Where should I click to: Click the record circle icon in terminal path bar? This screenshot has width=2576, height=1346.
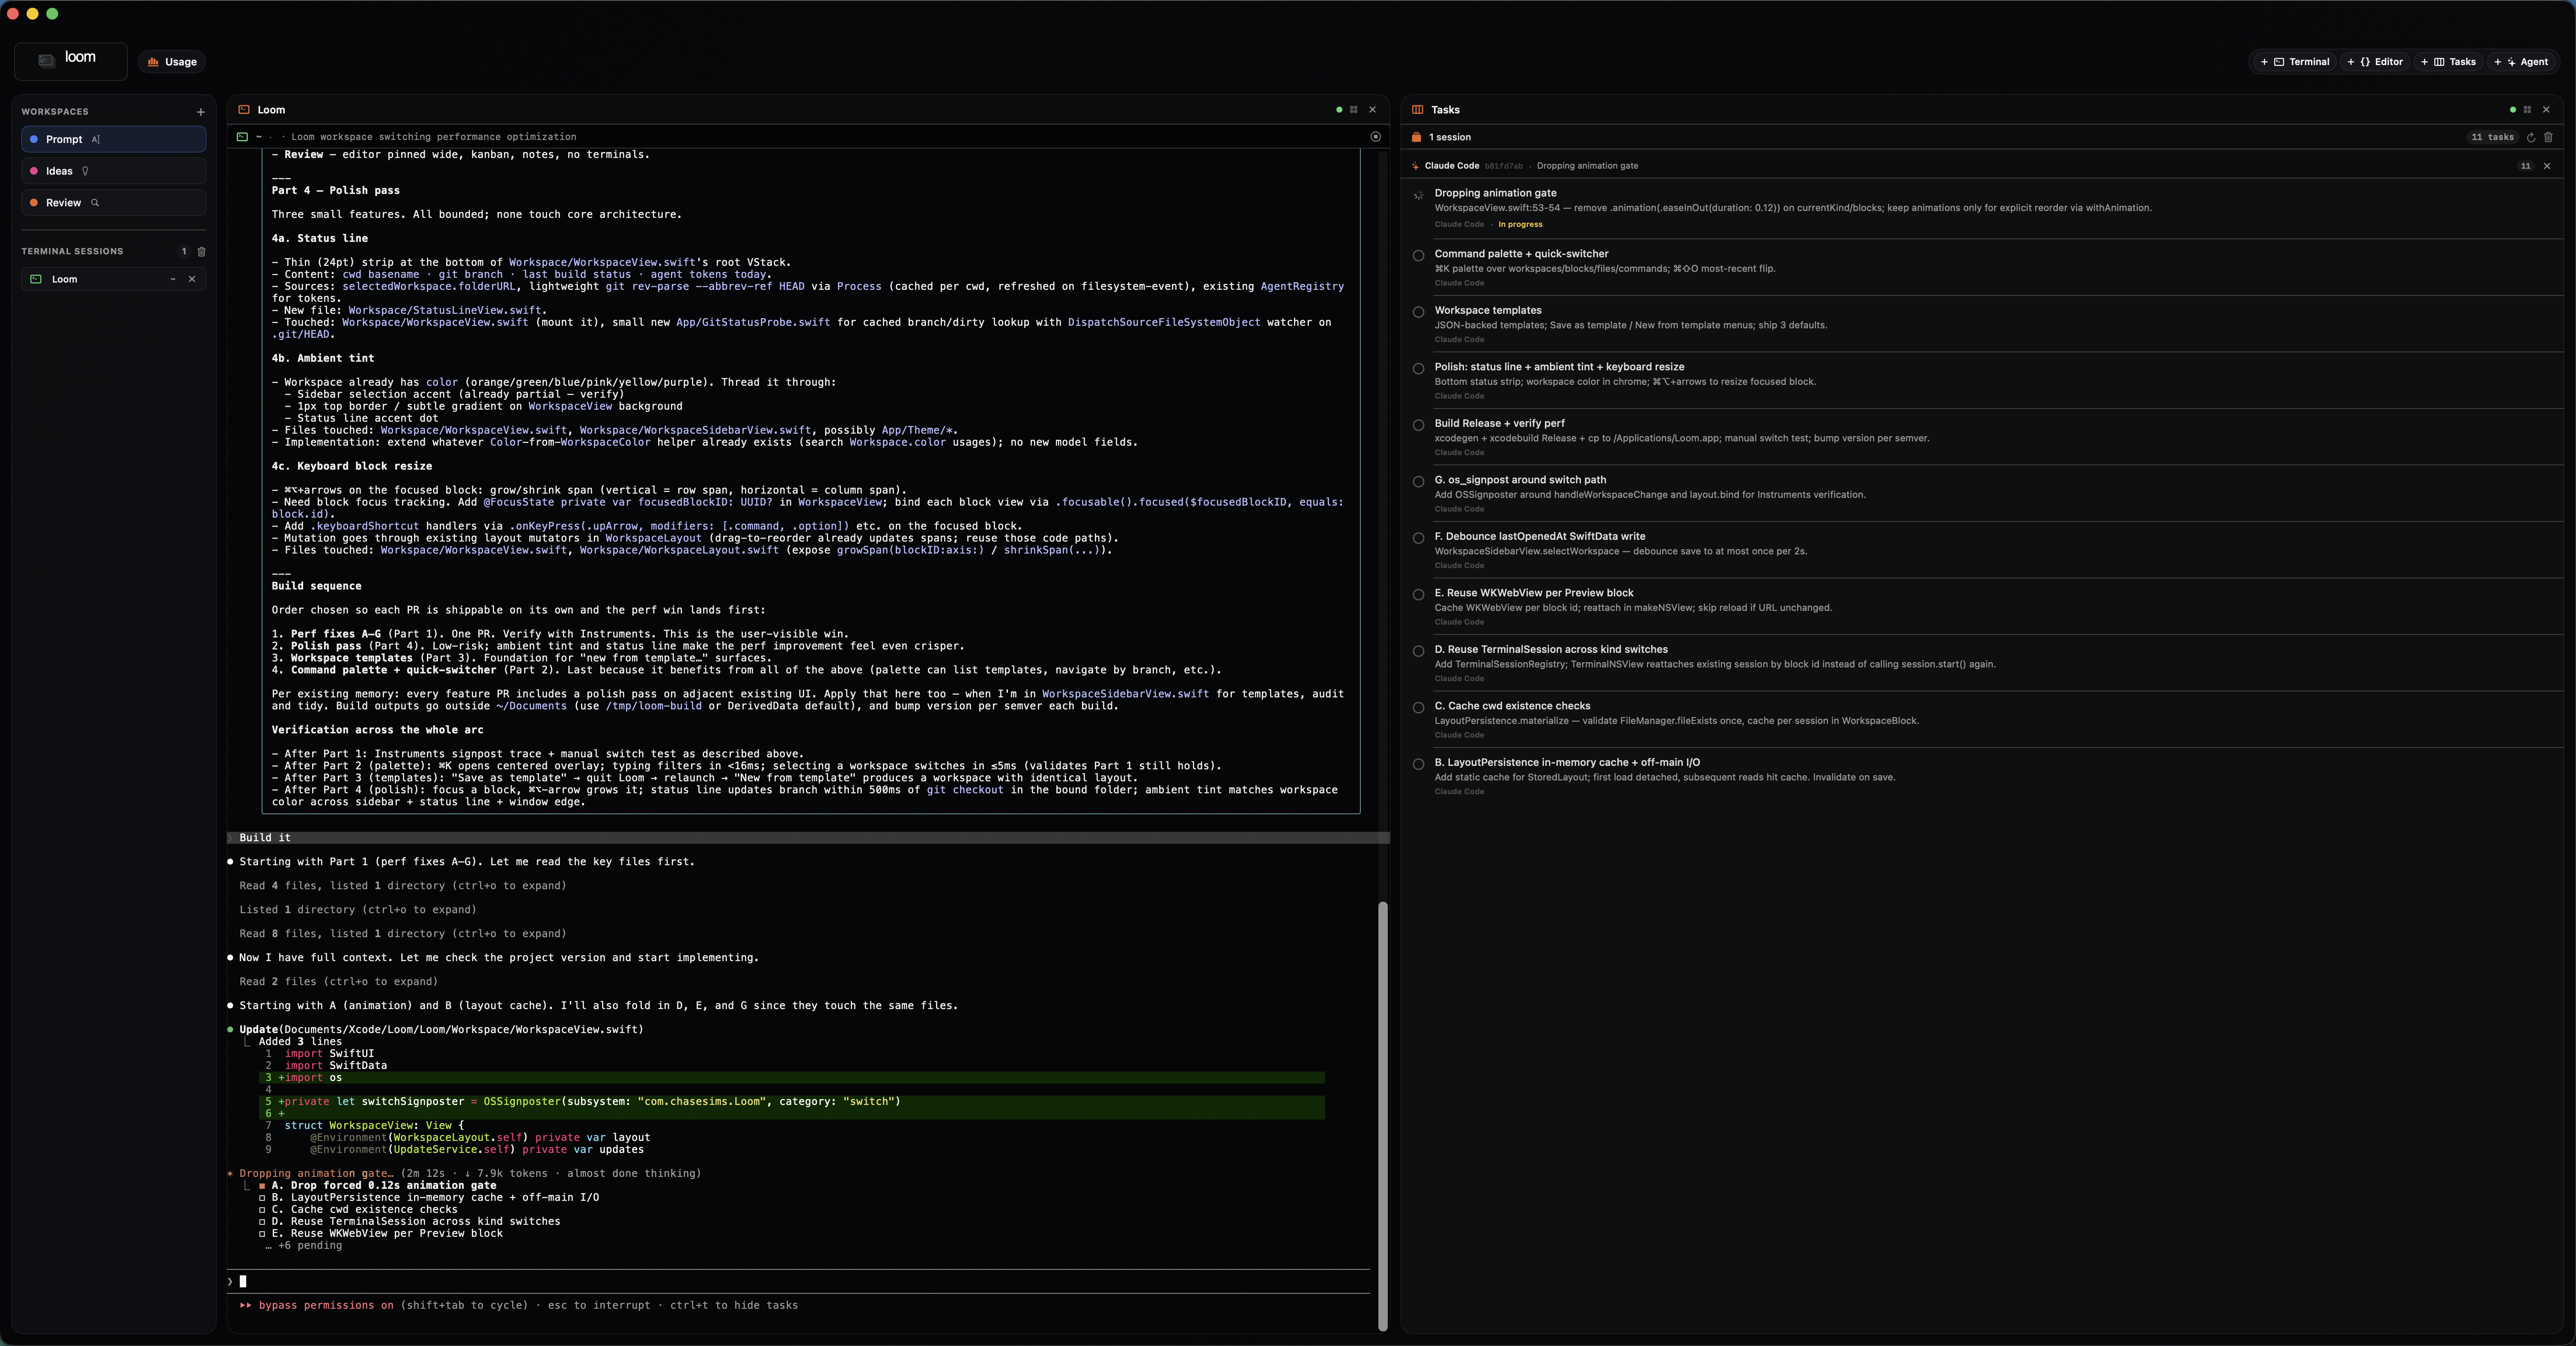tap(1376, 137)
